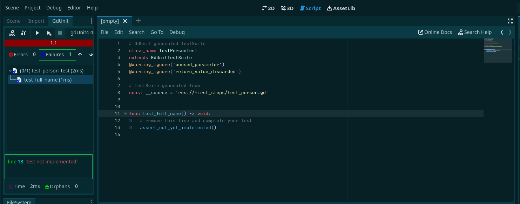Run the test suite with the play icon
The image size is (520, 204).
coord(38,33)
